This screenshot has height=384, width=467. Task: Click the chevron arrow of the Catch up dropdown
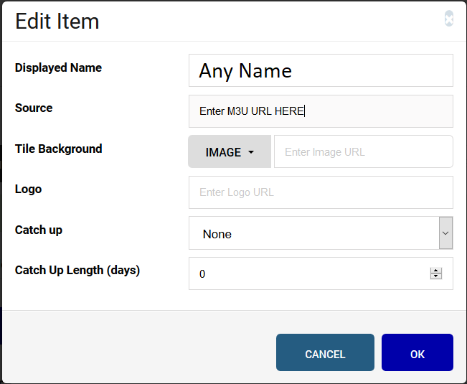[445, 233]
